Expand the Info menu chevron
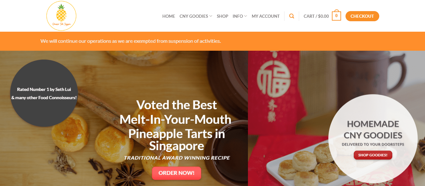Screen dimensions: 425x186 [x=245, y=16]
